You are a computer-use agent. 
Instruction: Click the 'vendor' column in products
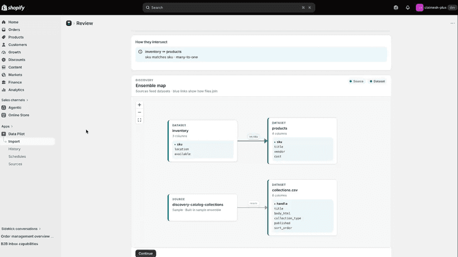tap(279, 152)
